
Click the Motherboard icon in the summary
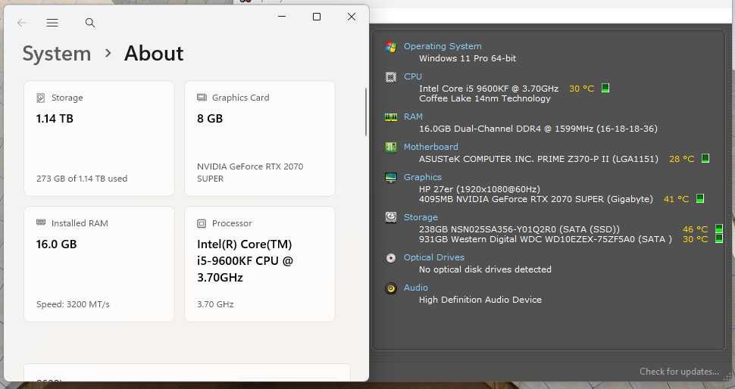tap(391, 147)
